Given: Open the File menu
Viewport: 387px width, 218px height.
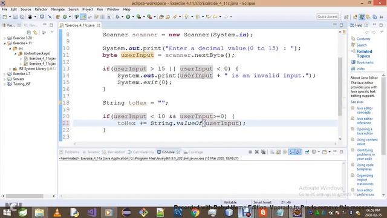Looking at the screenshot, I should (4, 9).
